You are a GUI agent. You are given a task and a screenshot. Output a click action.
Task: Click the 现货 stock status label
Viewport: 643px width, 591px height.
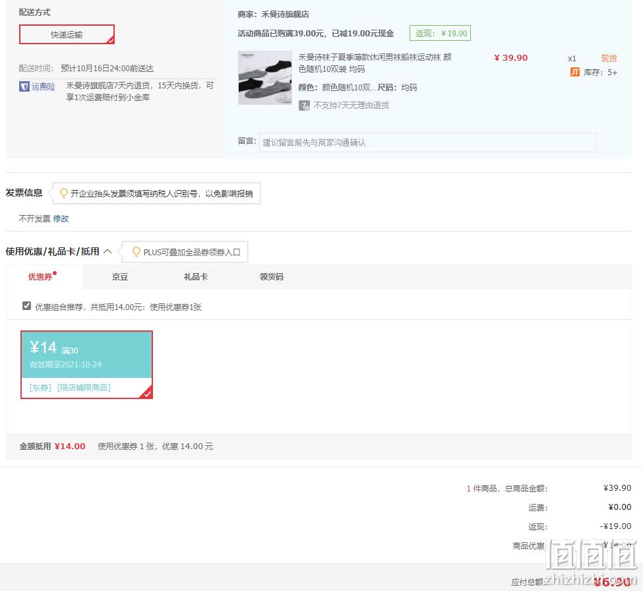click(x=609, y=58)
